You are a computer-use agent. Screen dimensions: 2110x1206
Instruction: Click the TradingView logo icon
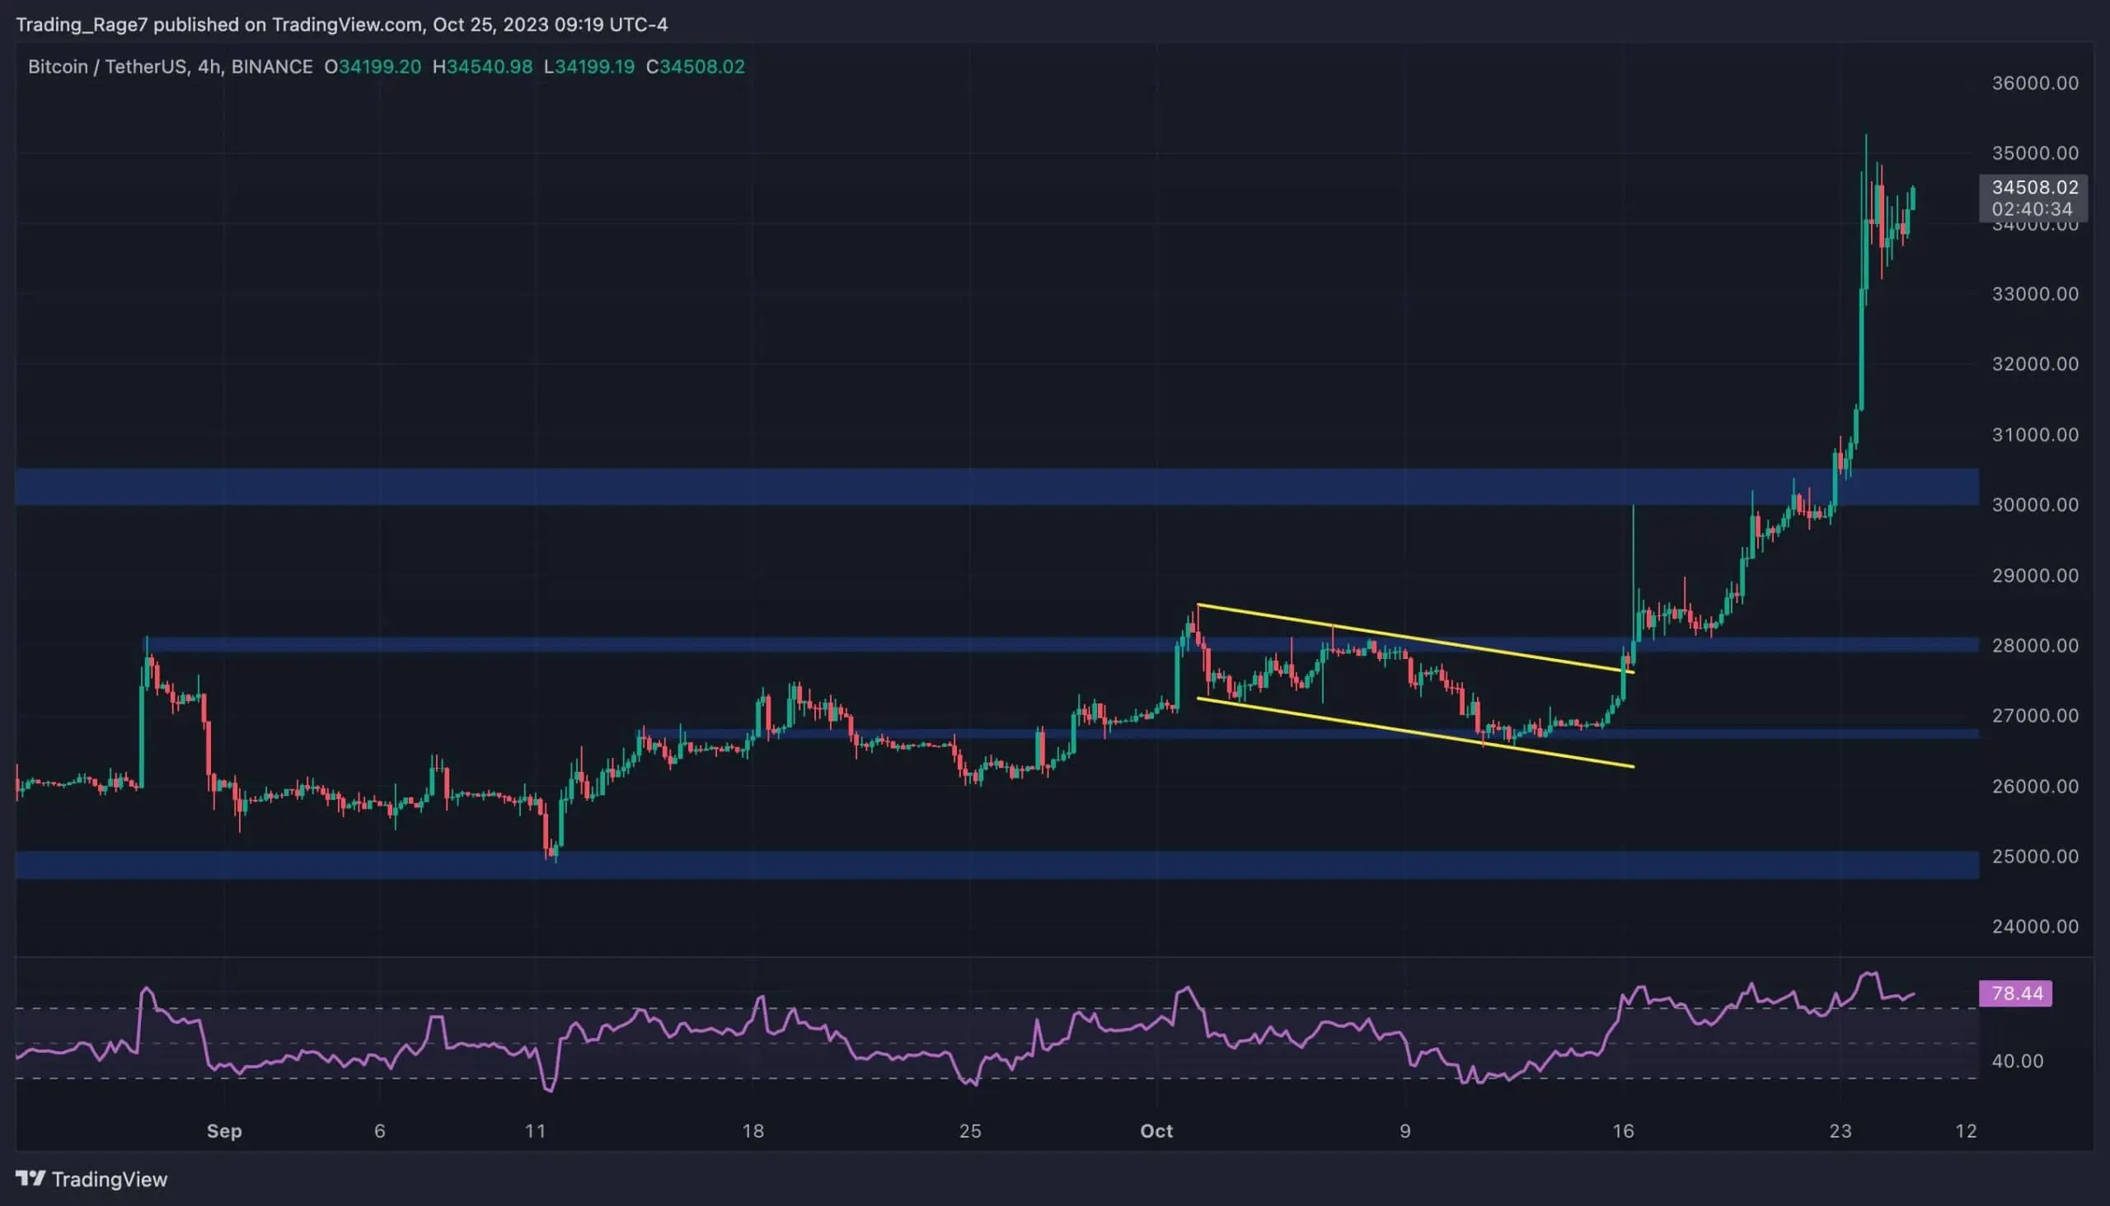(x=30, y=1178)
